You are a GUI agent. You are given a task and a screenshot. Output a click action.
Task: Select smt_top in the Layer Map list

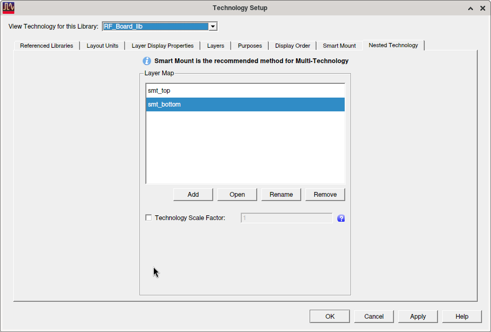(245, 91)
